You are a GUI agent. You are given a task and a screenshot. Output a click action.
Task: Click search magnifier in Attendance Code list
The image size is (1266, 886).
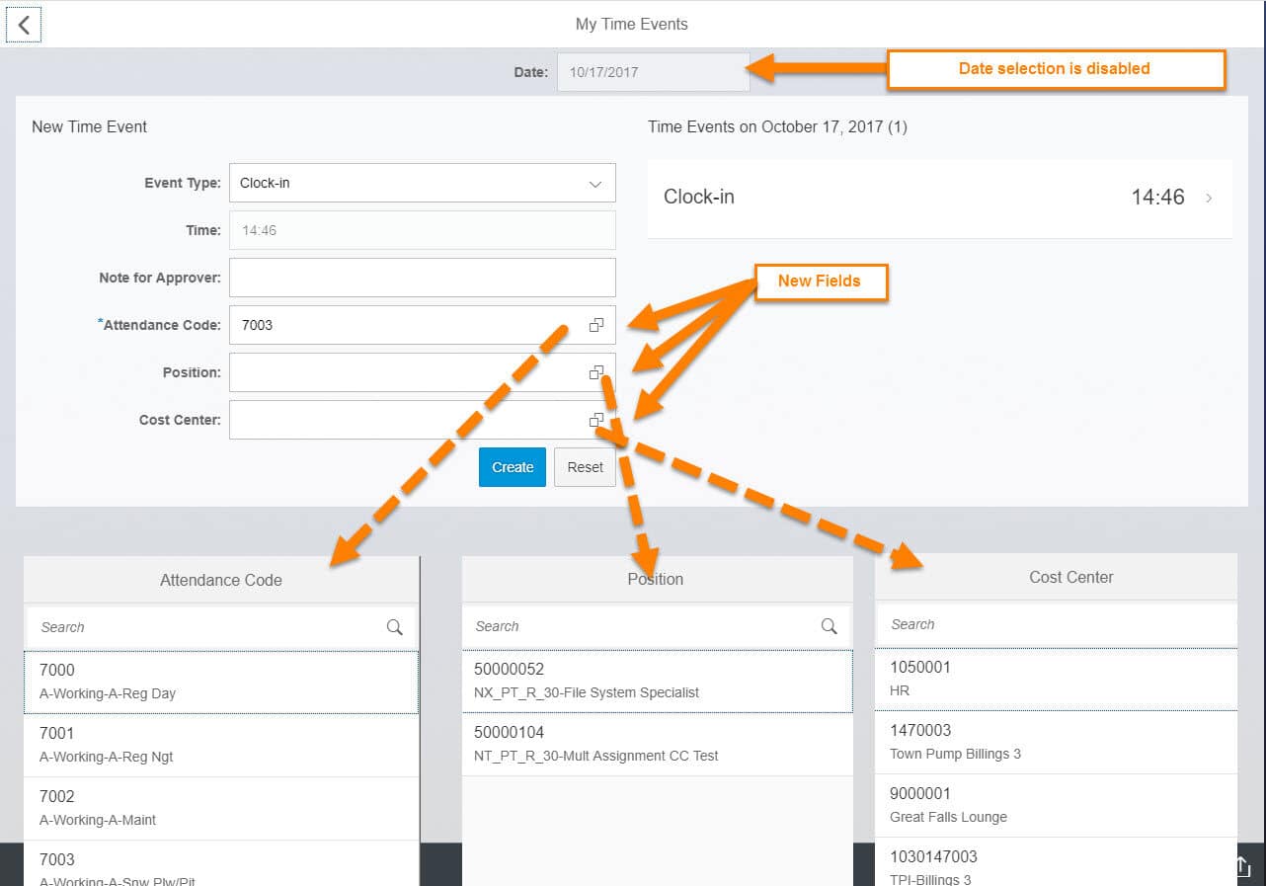[x=394, y=627]
